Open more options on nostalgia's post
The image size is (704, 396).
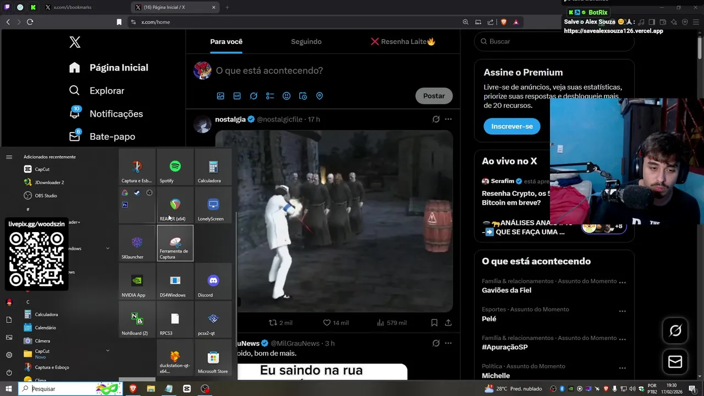[x=448, y=119]
